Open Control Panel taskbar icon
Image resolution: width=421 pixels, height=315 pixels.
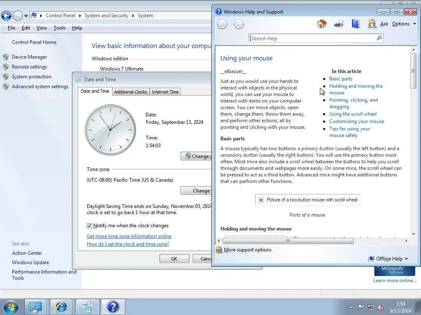(35, 307)
